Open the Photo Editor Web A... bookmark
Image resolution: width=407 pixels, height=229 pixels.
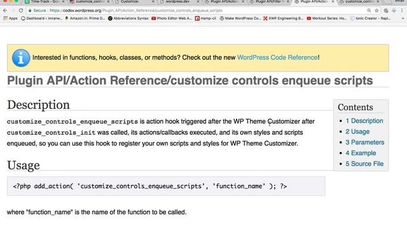point(172,18)
